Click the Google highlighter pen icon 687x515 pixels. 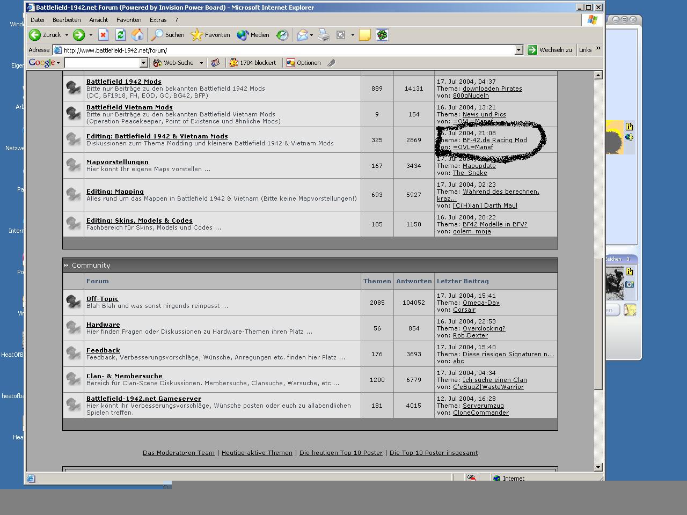click(331, 63)
